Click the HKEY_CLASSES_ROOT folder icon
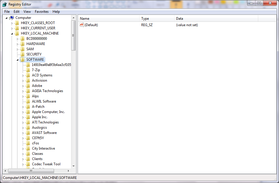 [17, 23]
